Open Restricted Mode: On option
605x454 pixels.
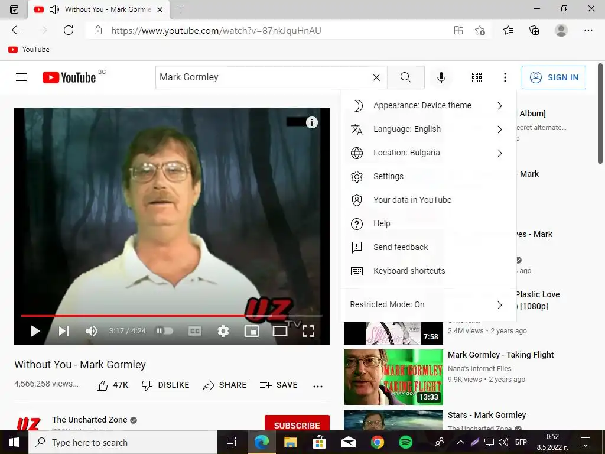(x=428, y=304)
